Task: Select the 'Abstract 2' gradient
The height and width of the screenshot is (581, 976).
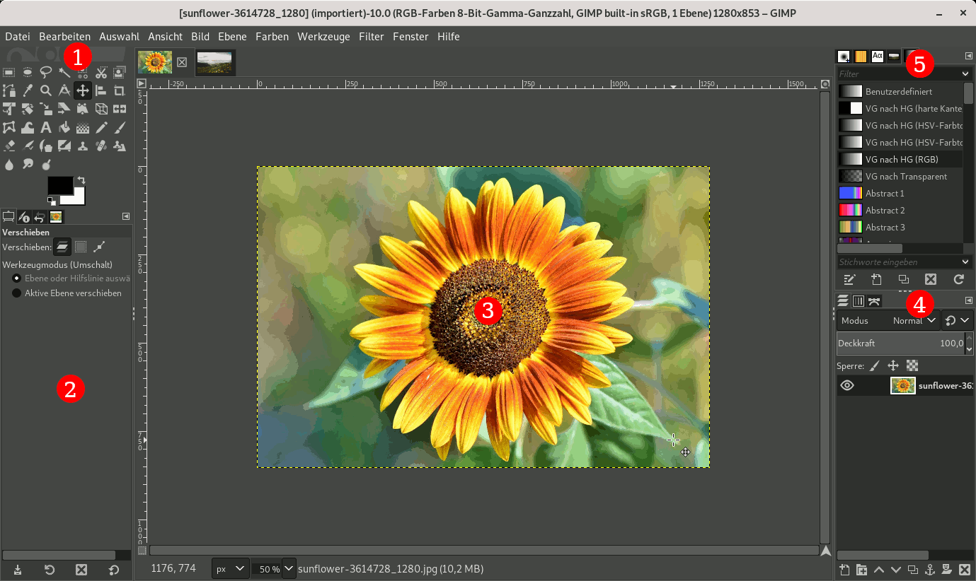Action: pos(885,210)
